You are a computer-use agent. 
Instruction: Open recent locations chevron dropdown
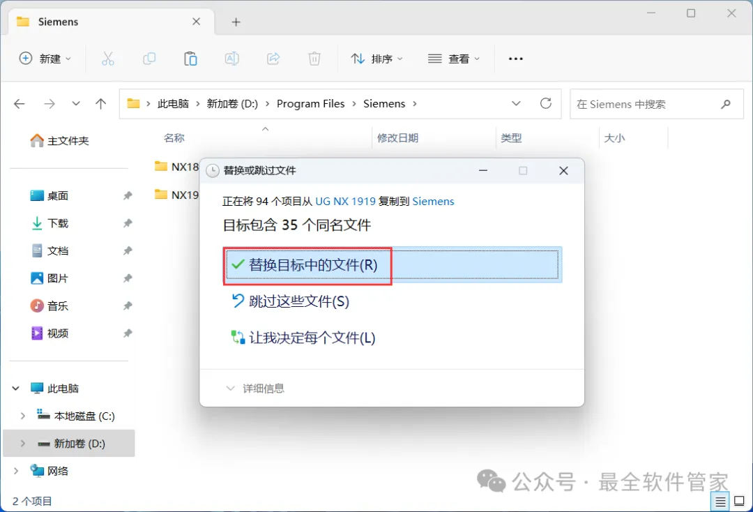click(x=76, y=104)
